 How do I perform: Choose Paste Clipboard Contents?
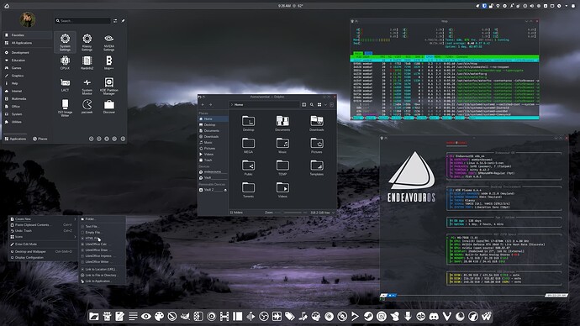43,224
